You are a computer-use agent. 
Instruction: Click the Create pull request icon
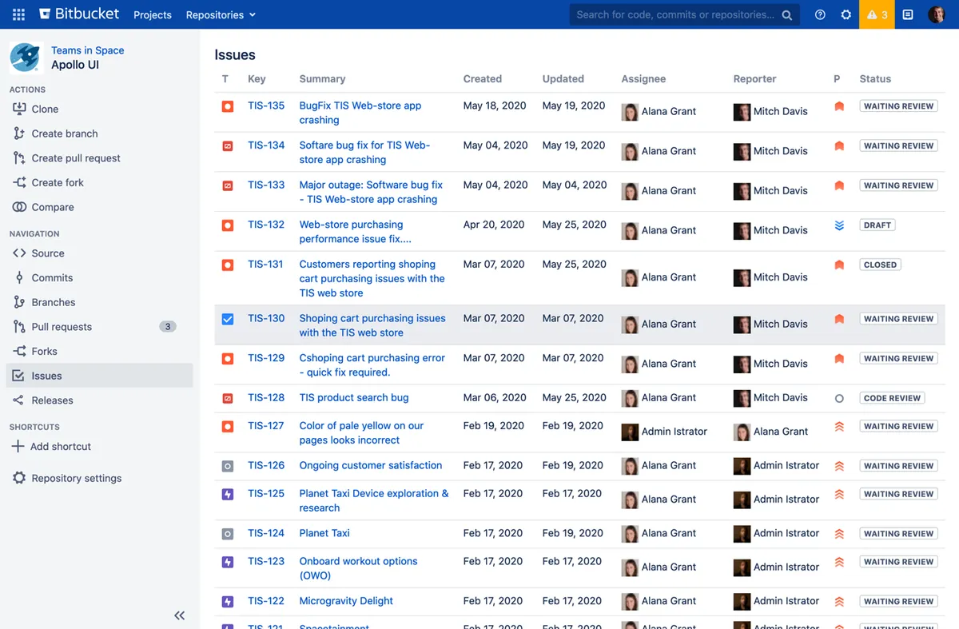coord(19,158)
